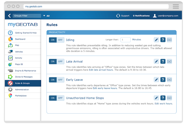
Task: Expand the Groups Filter dropdown arrow
Action: [44, 16]
